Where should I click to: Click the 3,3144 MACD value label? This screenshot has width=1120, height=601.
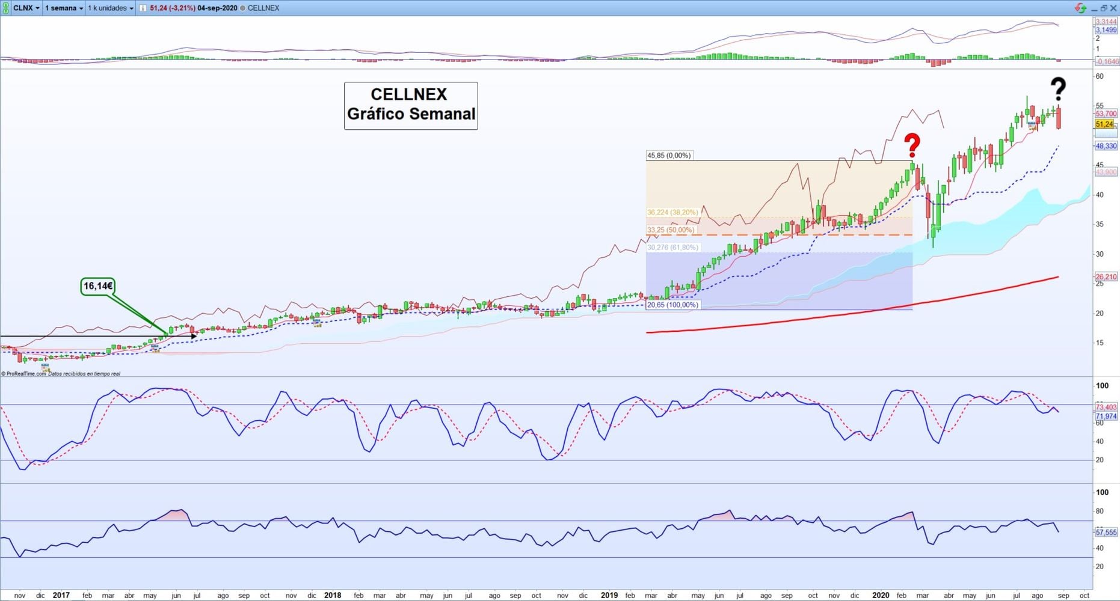point(1106,22)
